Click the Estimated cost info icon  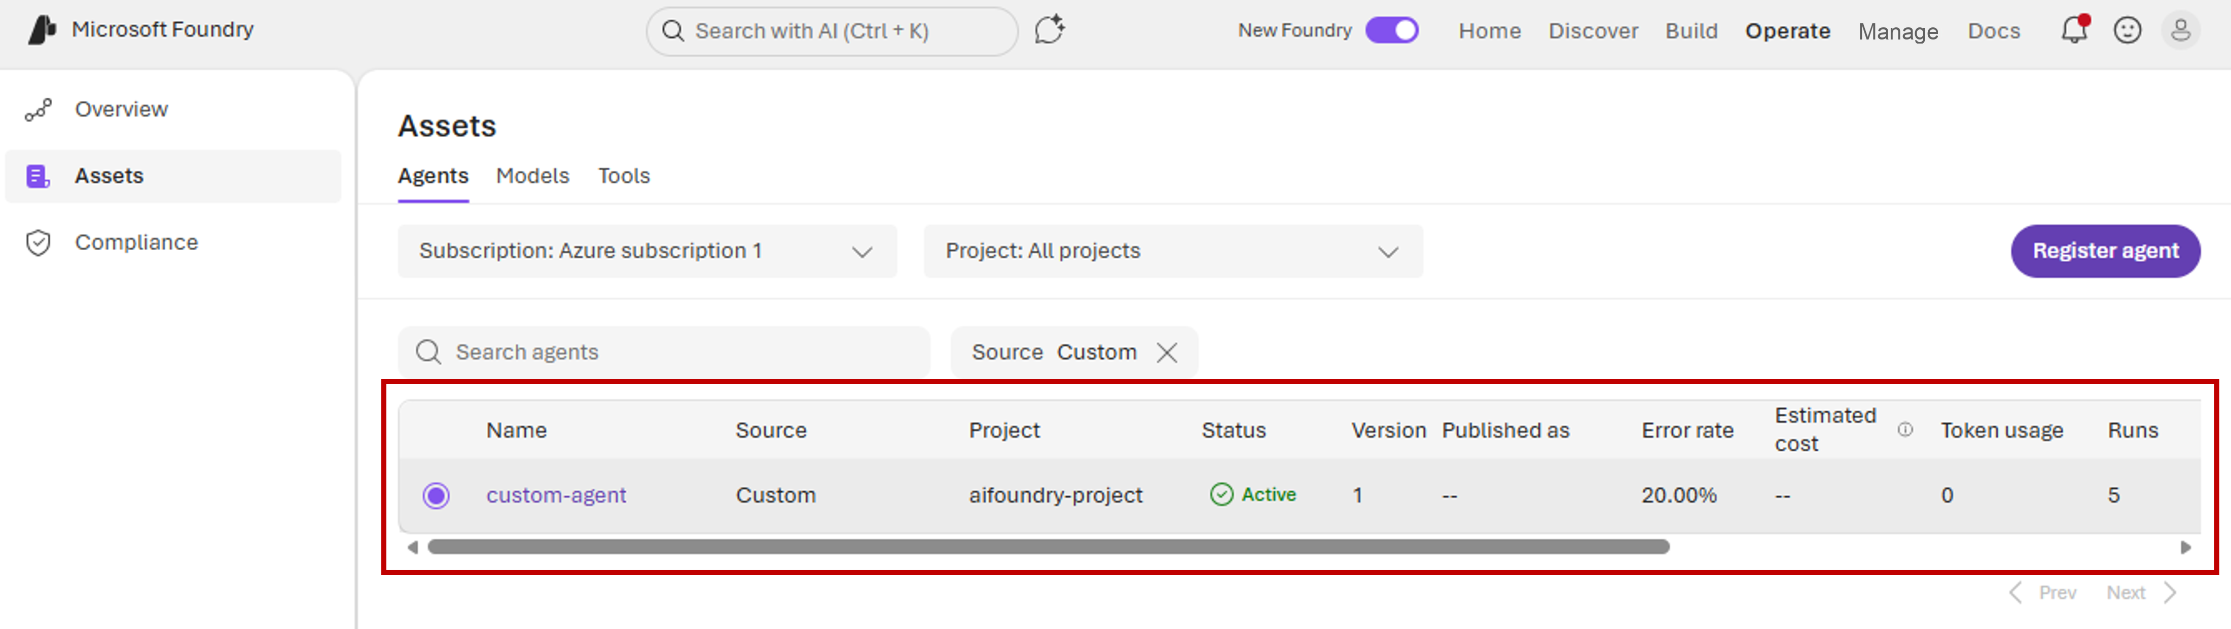pos(1904,429)
